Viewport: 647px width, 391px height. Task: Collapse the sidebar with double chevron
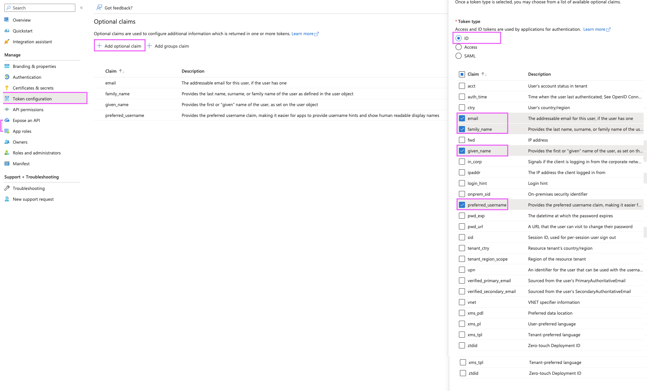pos(81,8)
